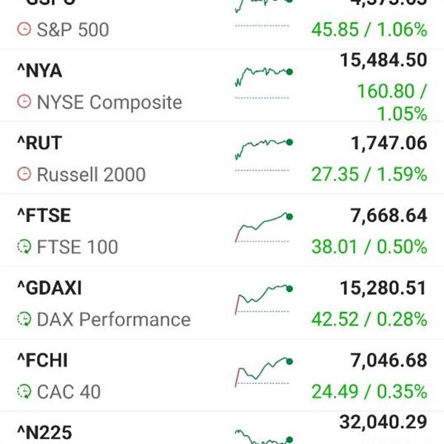Tap the FTSE 100 price 7,668.64
Image resolution: width=444 pixels, height=444 pixels.
pyautogui.click(x=388, y=215)
